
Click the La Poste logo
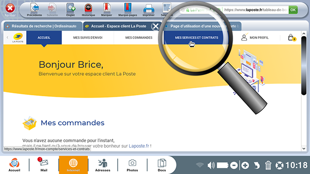(x=18, y=38)
